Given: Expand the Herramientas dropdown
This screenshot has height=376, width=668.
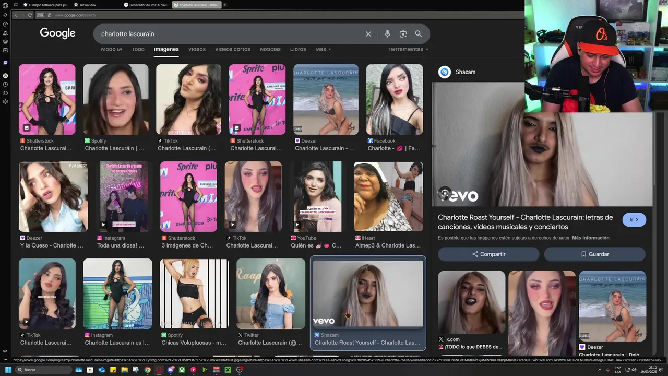Looking at the screenshot, I should click(408, 49).
